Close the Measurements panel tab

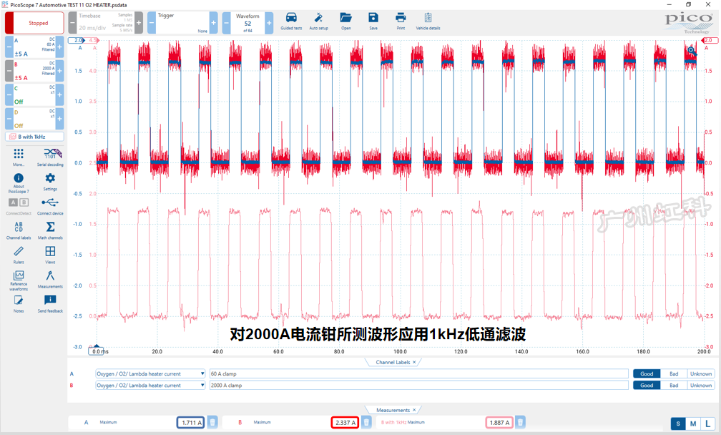pyautogui.click(x=414, y=410)
